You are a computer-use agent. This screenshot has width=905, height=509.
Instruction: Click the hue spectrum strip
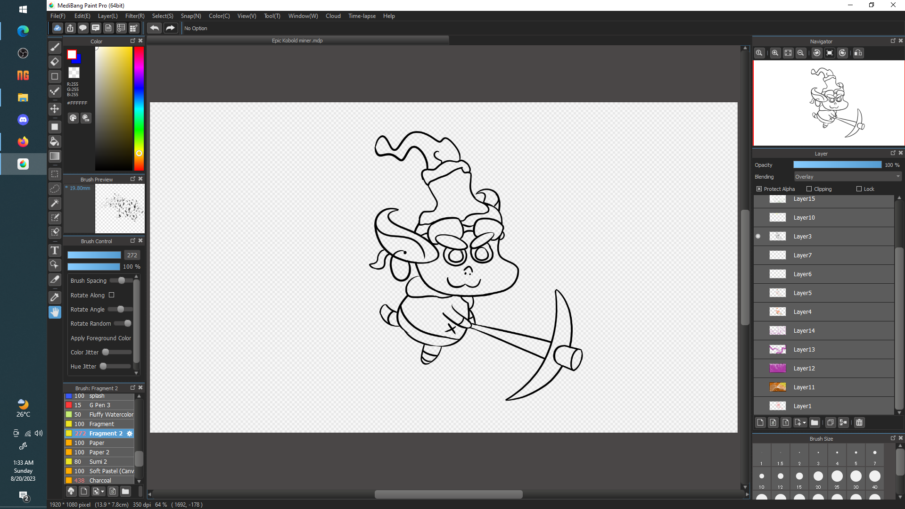pos(139,108)
